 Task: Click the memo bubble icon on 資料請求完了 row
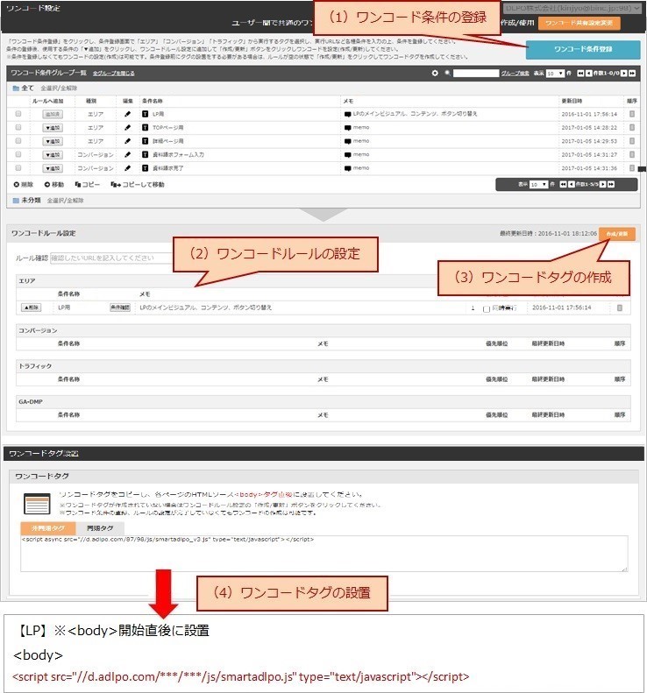tap(347, 168)
